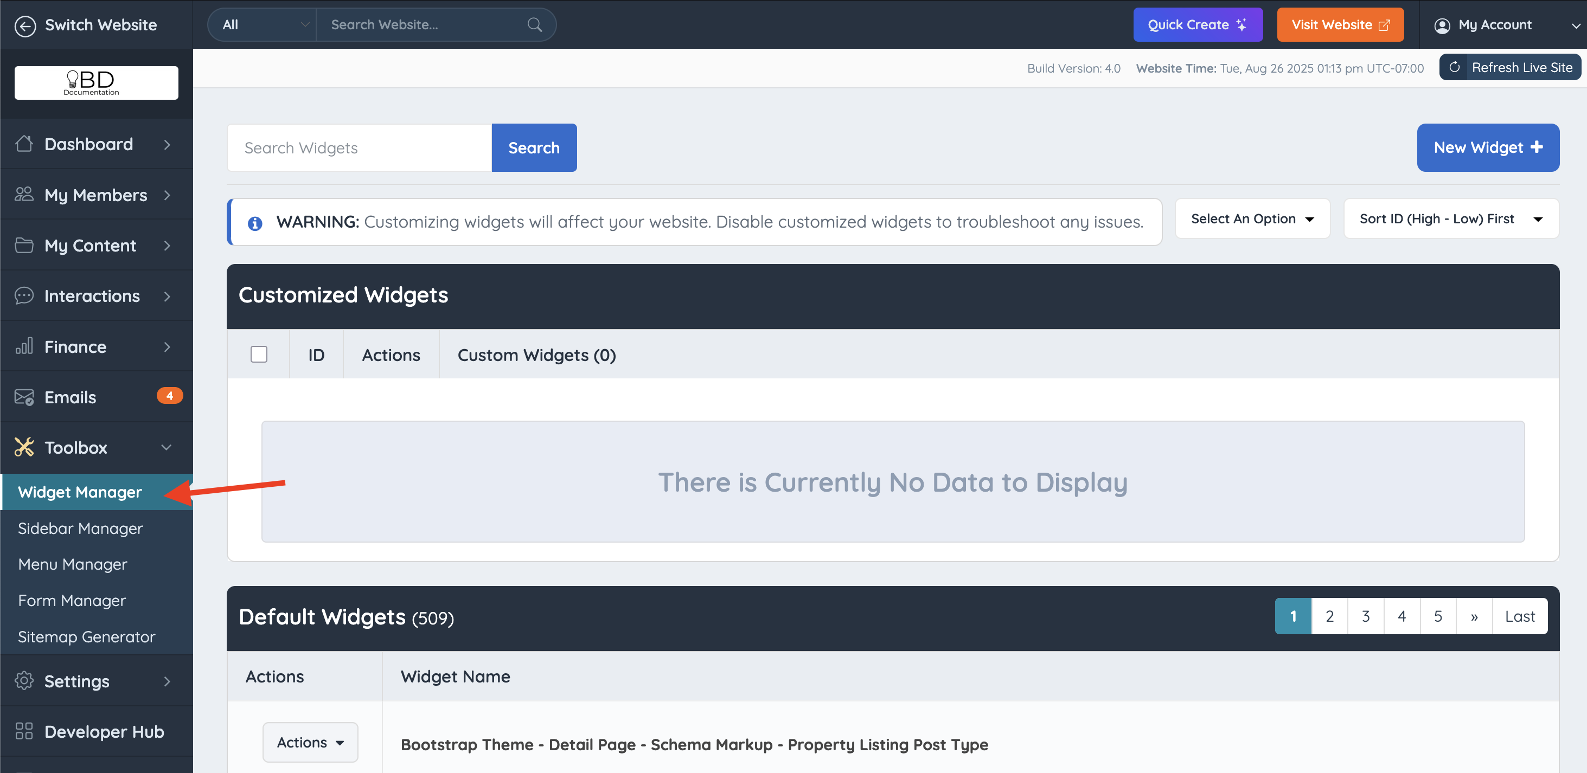This screenshot has height=773, width=1587.
Task: Click the My Members people icon
Action: point(24,194)
